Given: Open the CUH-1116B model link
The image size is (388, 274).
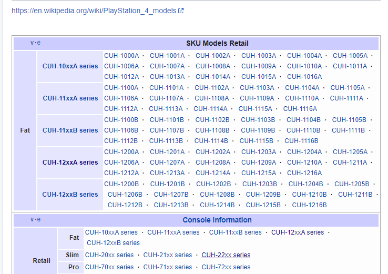Looking at the screenshot, I should pyautogui.click(x=301, y=141).
